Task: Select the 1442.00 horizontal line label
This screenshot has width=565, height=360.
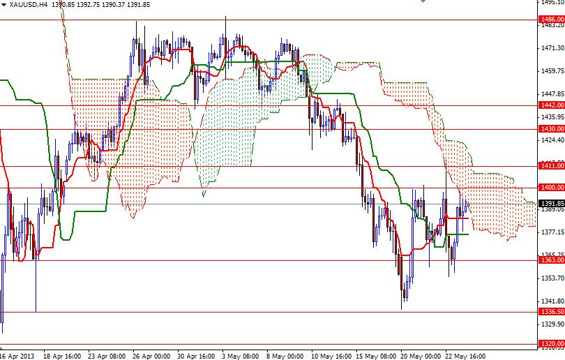Action: point(552,105)
